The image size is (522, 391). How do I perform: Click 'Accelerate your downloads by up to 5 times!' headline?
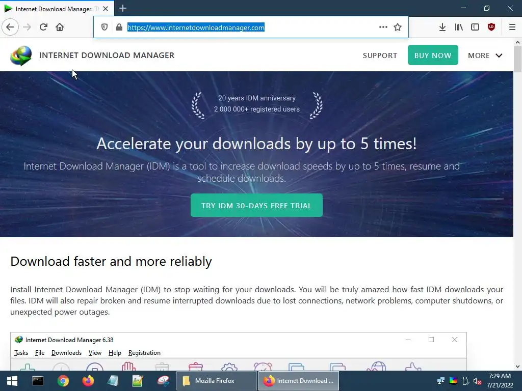point(256,144)
